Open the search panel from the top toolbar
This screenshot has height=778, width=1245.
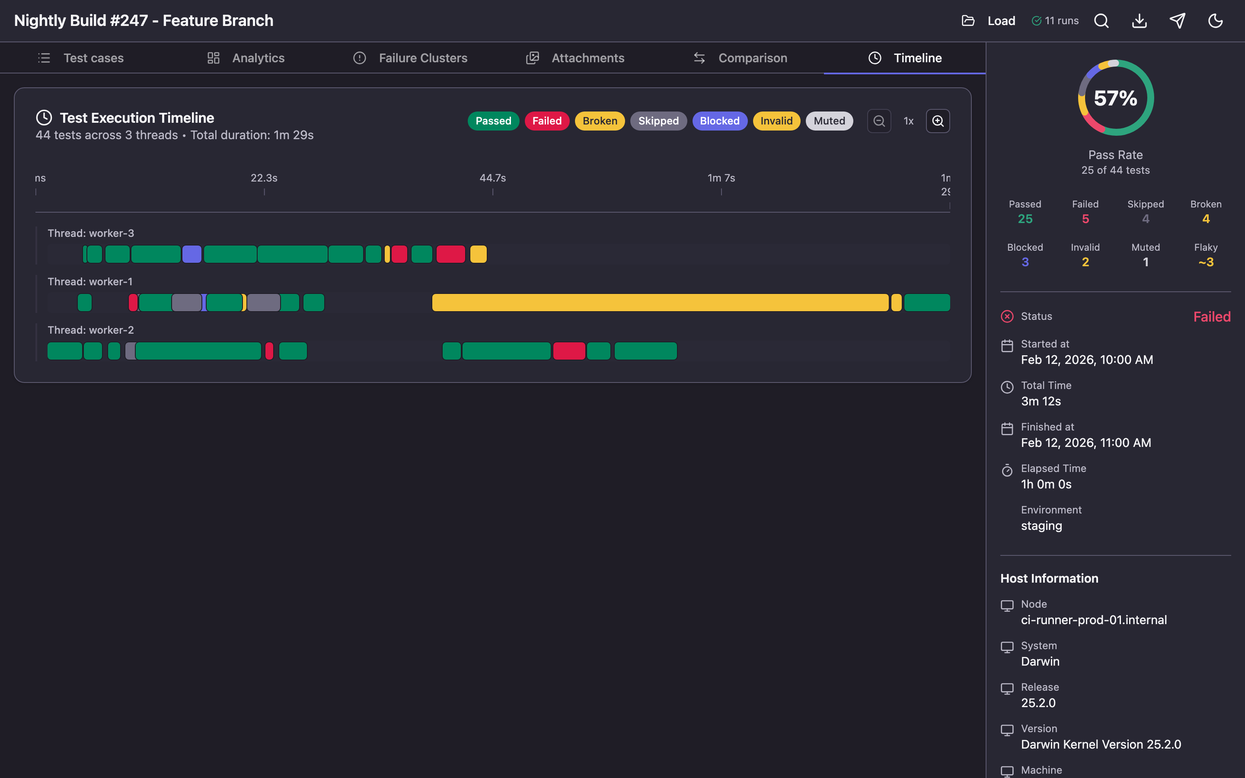point(1101,21)
